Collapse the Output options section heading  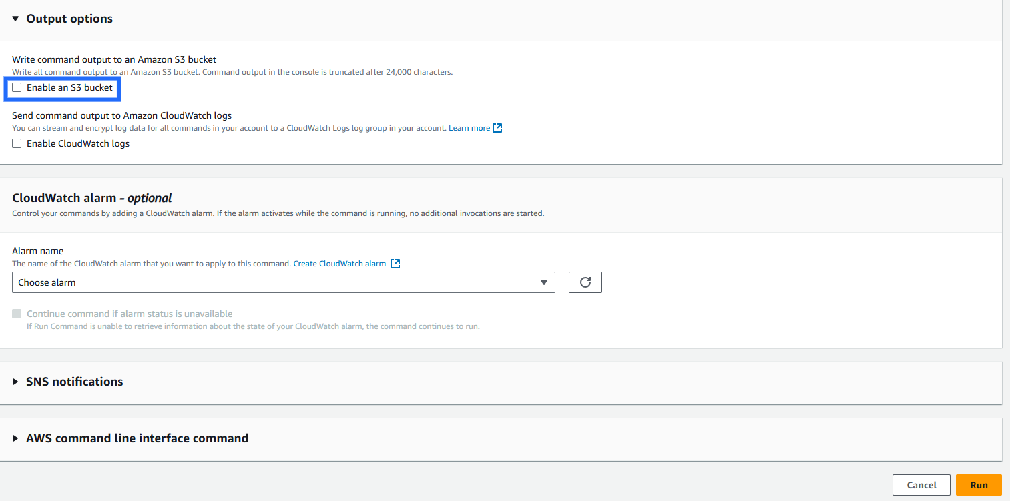(x=69, y=19)
